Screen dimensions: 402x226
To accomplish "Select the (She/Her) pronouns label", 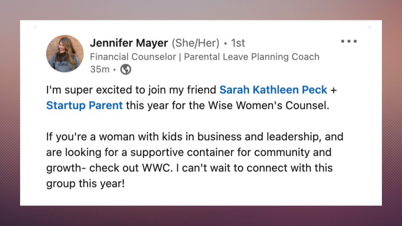I will (196, 43).
